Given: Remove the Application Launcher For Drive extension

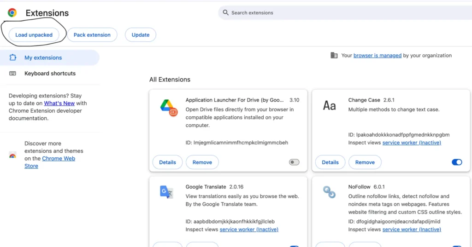Looking at the screenshot, I should pos(202,162).
